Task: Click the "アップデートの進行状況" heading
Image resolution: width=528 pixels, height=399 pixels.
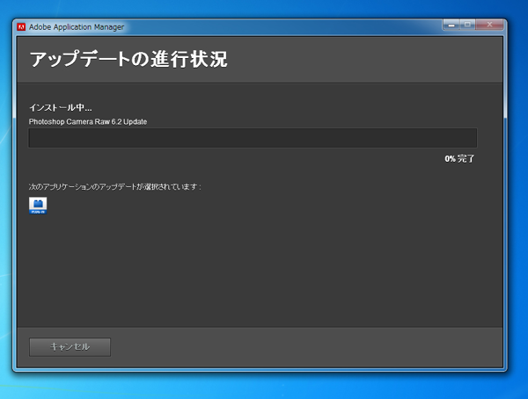Action: 128,59
